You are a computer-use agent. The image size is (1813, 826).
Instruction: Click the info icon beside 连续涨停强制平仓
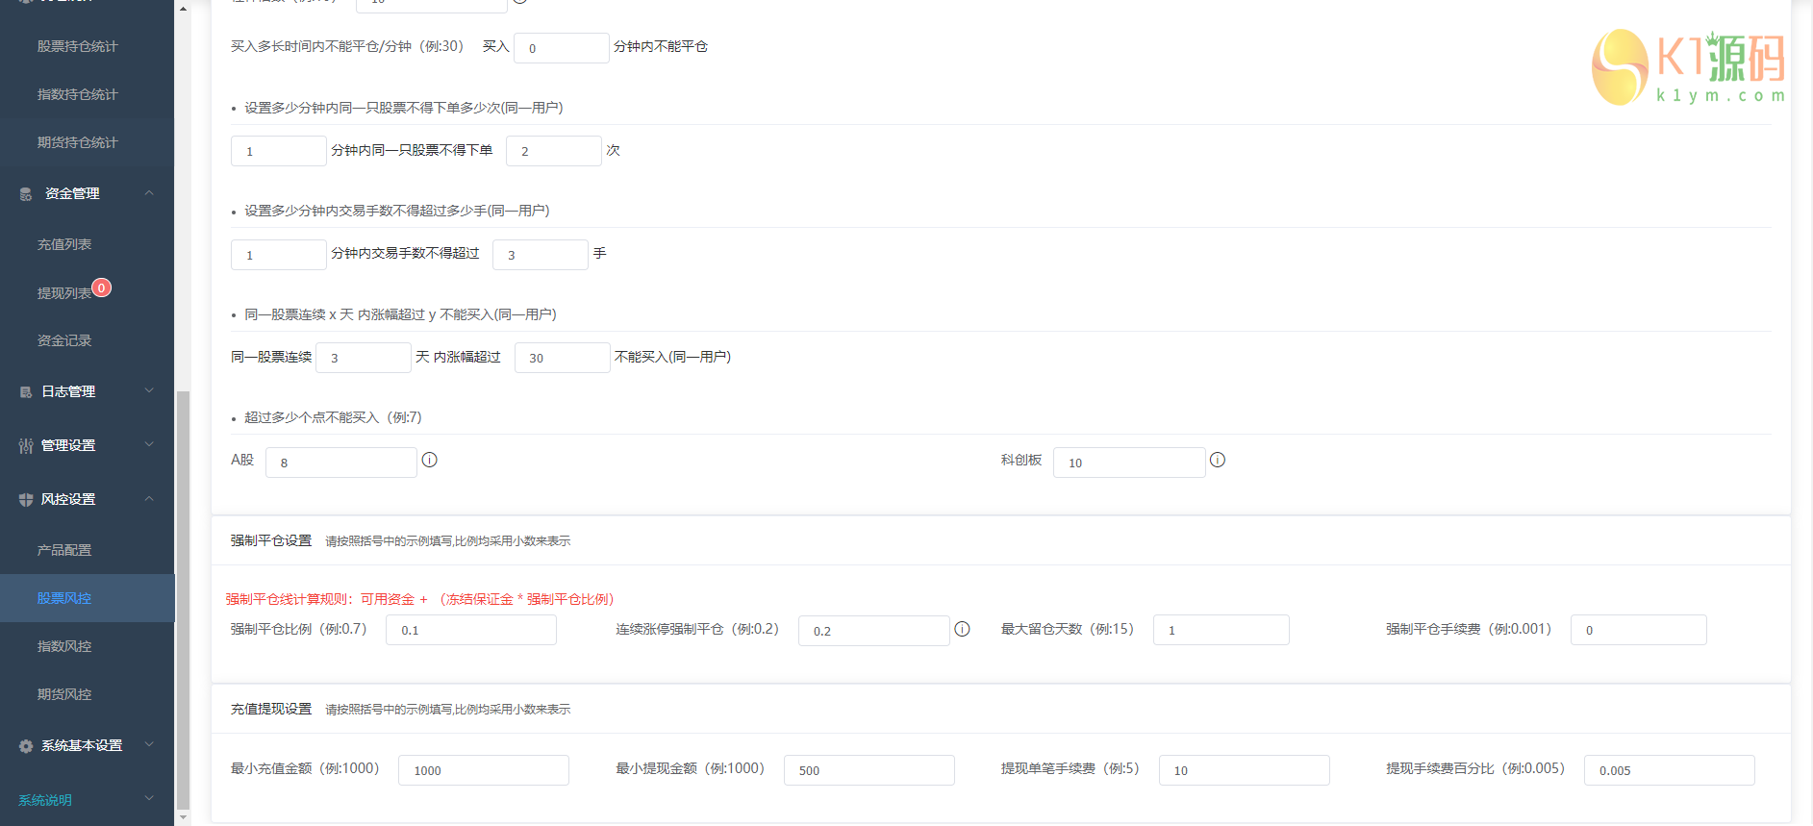pos(962,629)
